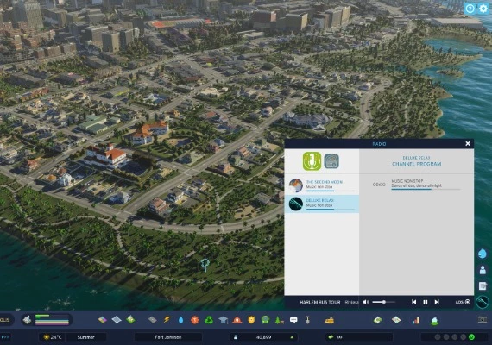Open the Event Journal notes icon
The width and height of the screenshot is (492, 345).
[483, 286]
